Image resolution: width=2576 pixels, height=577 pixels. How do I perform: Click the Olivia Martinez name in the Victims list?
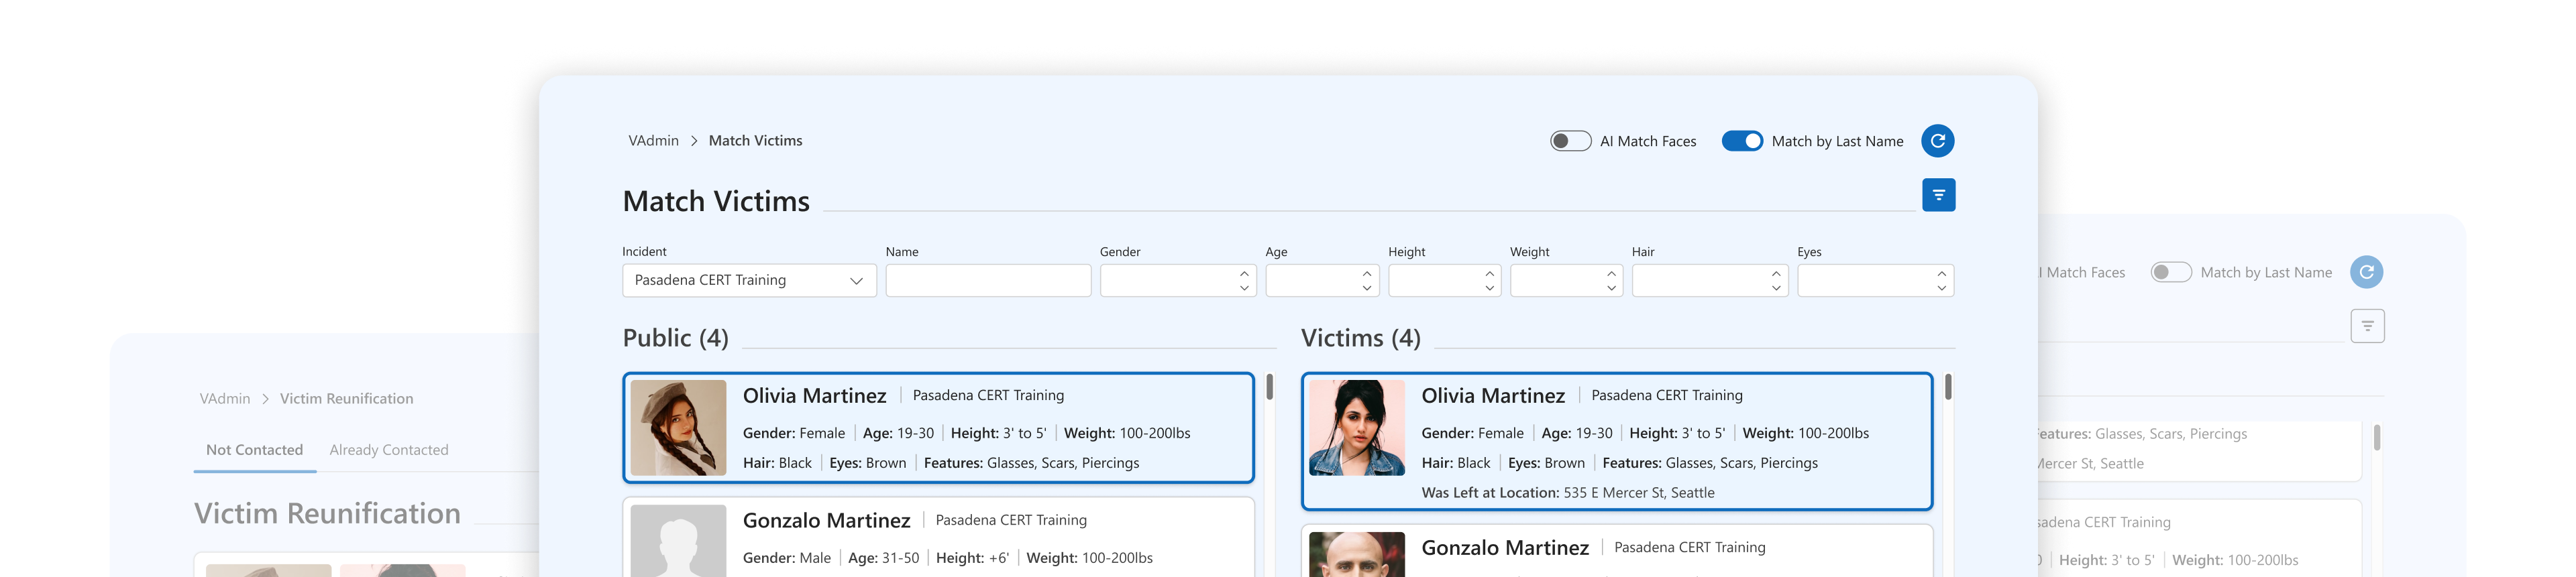(x=1493, y=396)
